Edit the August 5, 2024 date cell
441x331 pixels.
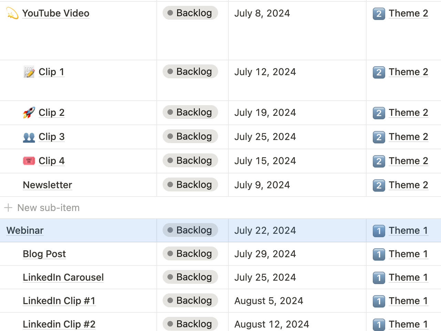[269, 301]
